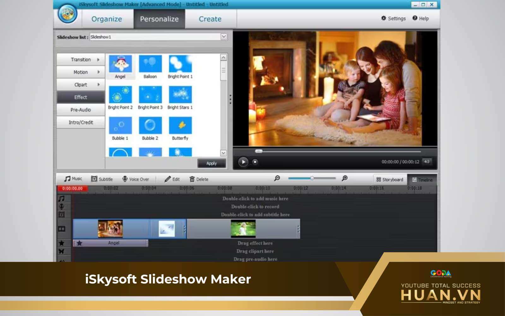Viewport: 505px width, 316px height.
Task: Delete the selected clip with trash icon
Action: tap(192, 179)
